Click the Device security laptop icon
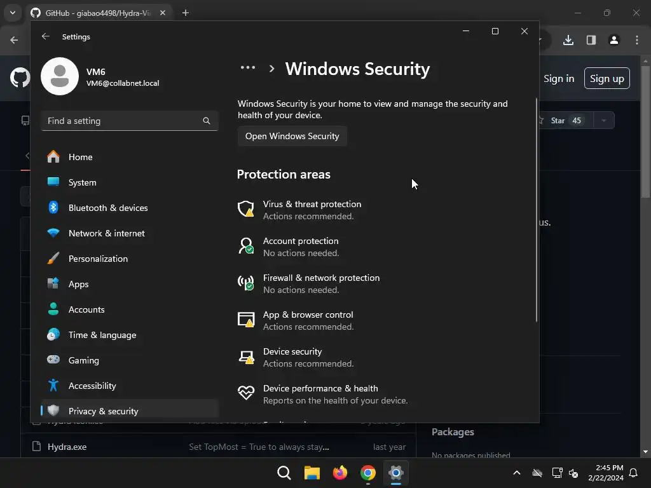The width and height of the screenshot is (651, 488). pyautogui.click(x=246, y=357)
